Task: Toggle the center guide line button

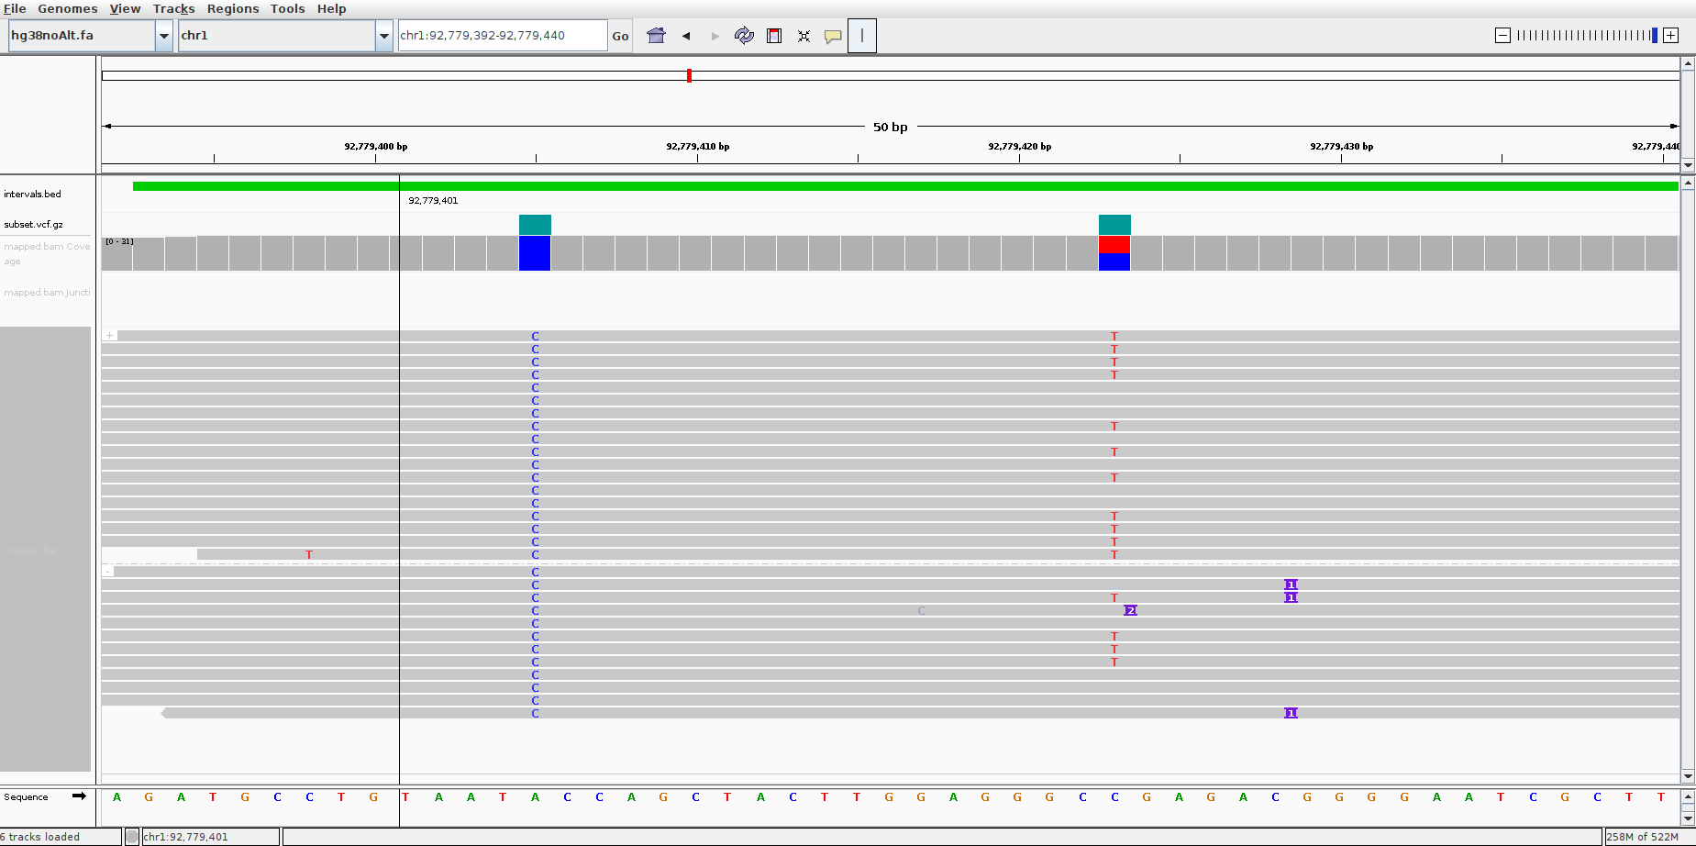Action: [x=862, y=36]
